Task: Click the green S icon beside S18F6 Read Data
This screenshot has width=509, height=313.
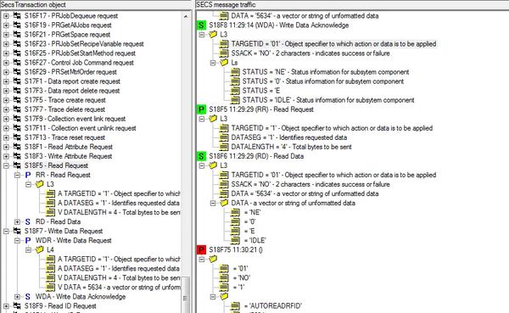Action: pos(201,156)
